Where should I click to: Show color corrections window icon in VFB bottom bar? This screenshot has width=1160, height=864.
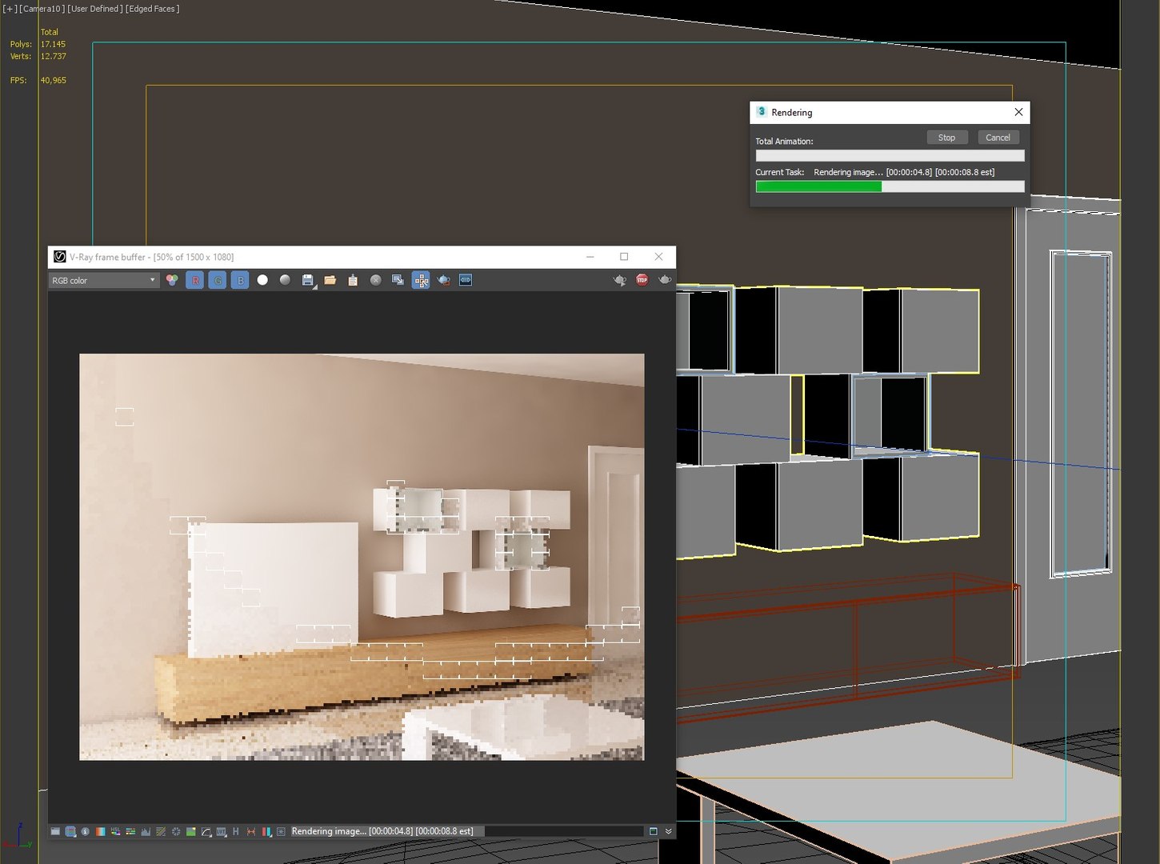click(x=55, y=831)
